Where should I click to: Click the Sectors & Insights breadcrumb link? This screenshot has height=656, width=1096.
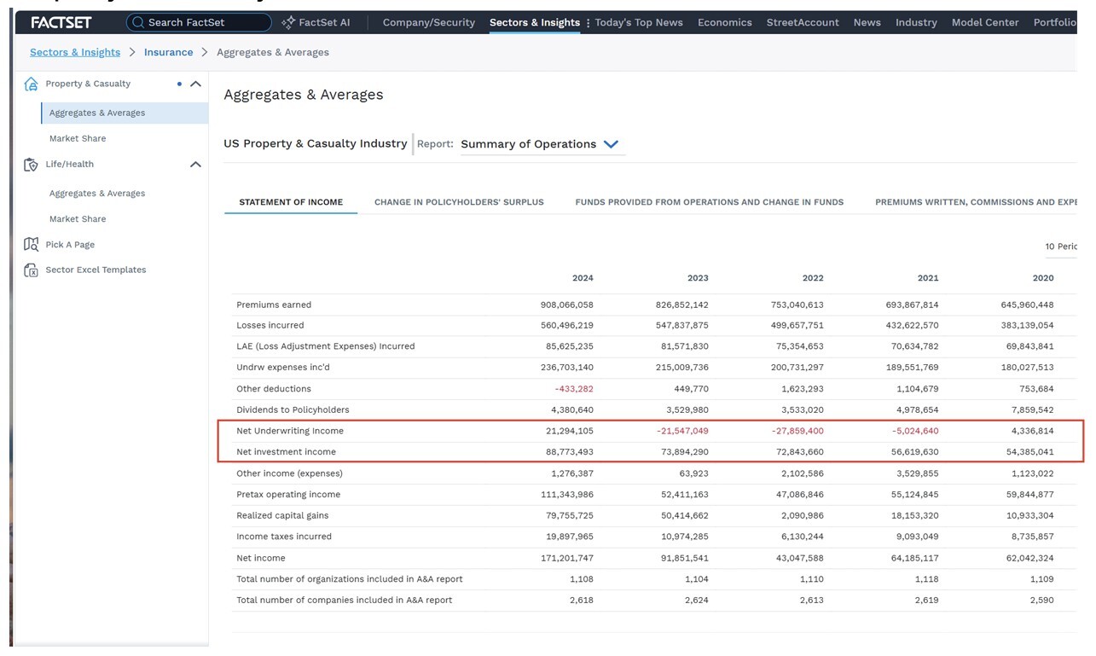75,52
